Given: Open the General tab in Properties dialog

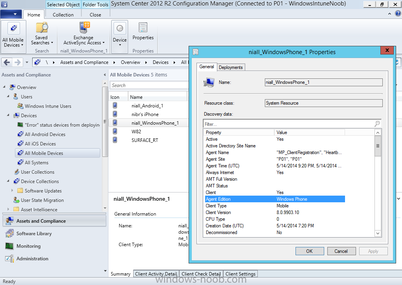Looking at the screenshot, I should point(207,67).
